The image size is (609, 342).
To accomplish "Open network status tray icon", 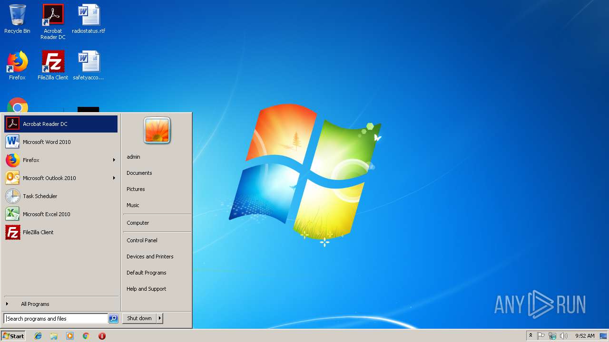I will [x=552, y=336].
